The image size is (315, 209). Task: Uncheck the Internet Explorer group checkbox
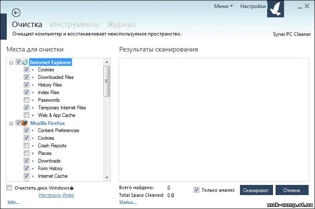(18, 62)
